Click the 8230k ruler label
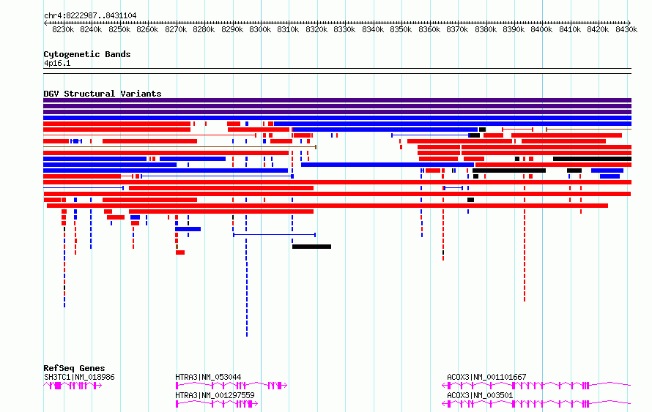This screenshot has height=412, width=652. [x=63, y=29]
